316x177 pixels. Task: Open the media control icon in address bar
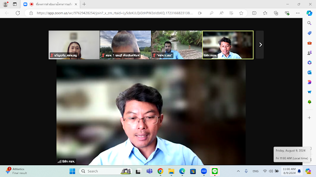231,13
